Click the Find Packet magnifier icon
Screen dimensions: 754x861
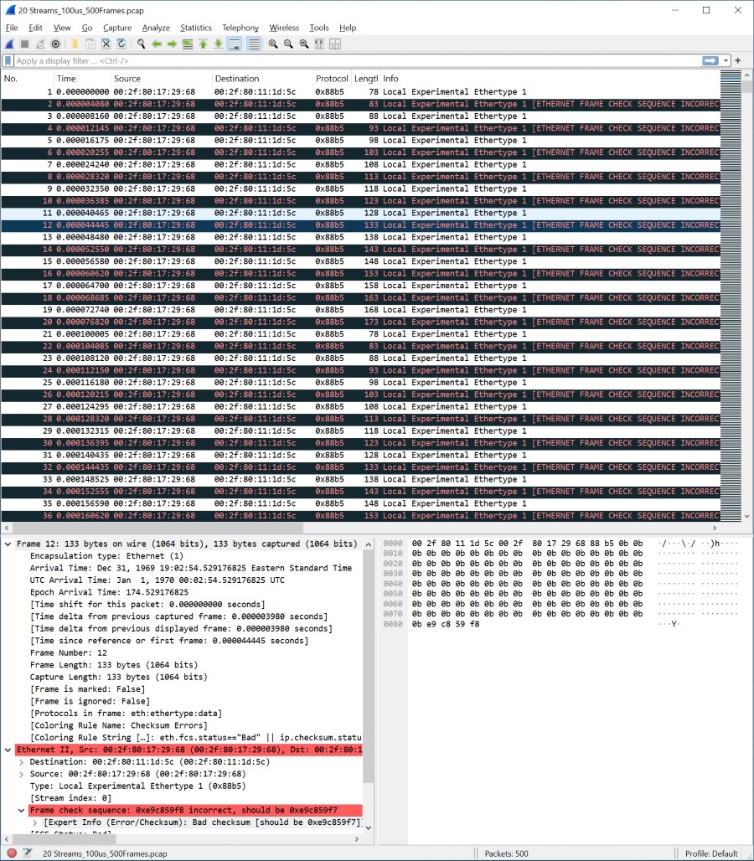[142, 44]
